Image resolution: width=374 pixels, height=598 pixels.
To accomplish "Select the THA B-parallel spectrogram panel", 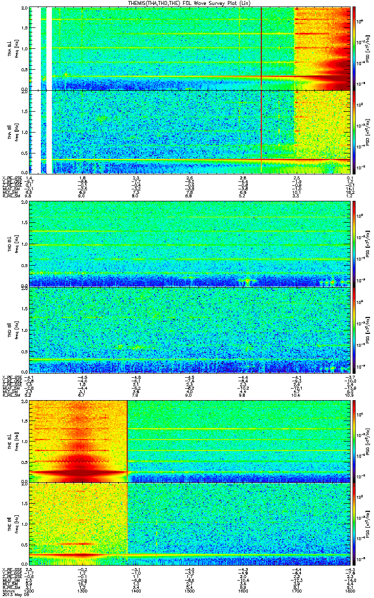I will [x=189, y=131].
